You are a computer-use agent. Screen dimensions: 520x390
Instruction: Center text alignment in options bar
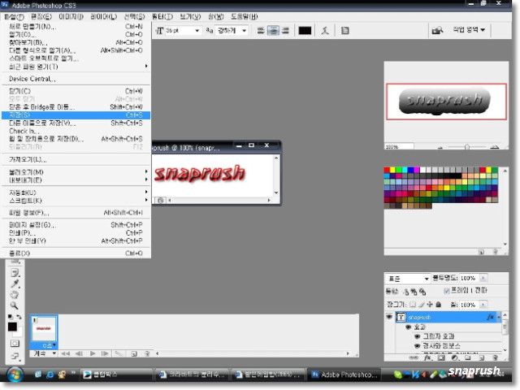[273, 31]
